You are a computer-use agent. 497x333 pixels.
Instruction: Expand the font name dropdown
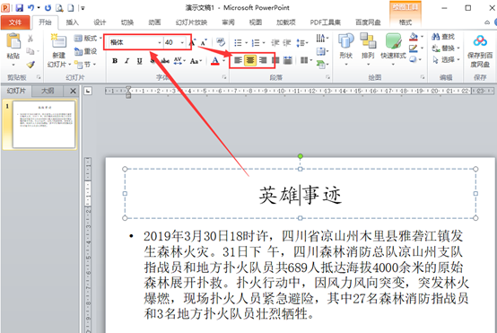(x=160, y=42)
